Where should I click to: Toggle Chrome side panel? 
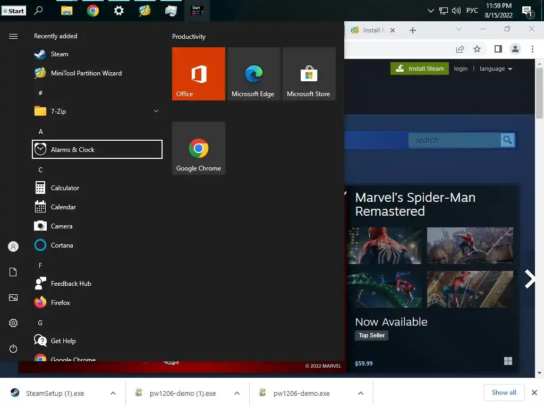tap(498, 49)
